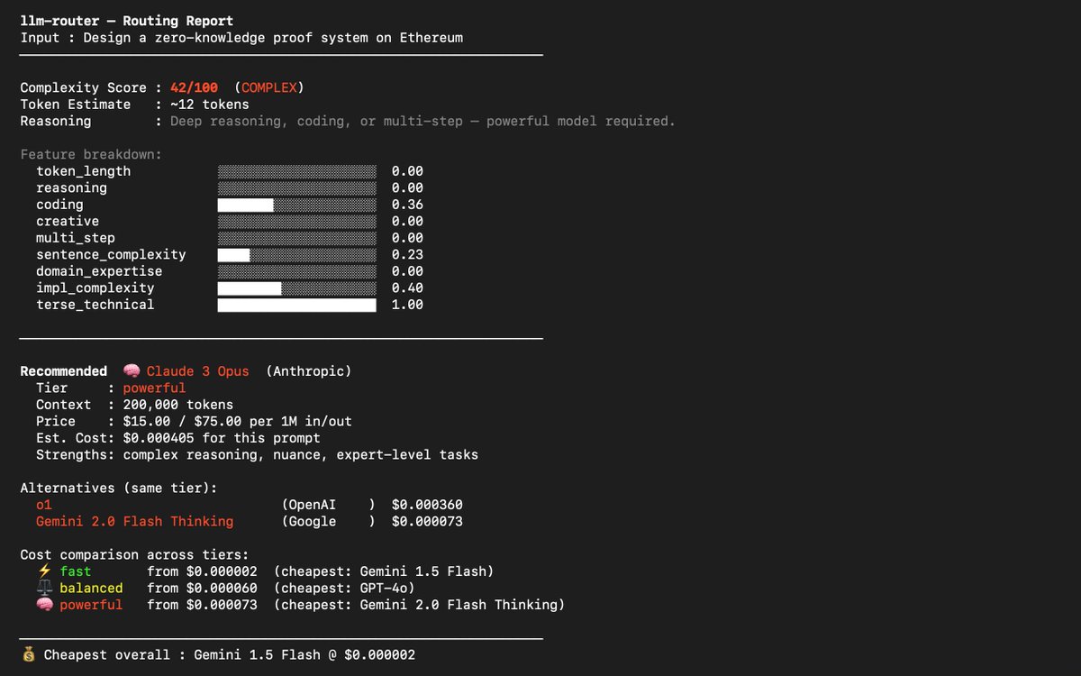The width and height of the screenshot is (1081, 676).
Task: Click the $0.000360 cost for o1
Action: (x=428, y=505)
